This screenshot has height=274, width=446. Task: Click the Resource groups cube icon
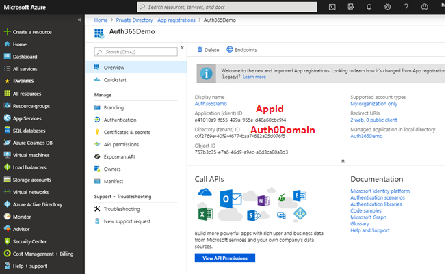pos(7,106)
